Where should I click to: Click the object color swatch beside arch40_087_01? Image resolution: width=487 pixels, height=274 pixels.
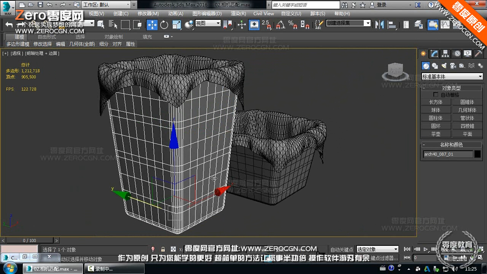click(x=477, y=154)
